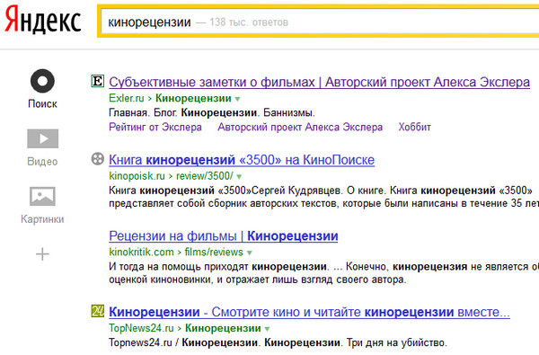Expand the dropdown arrow next to kinopoisk.ru review/3500/
Viewport: 539px width, 355px height.
click(x=239, y=177)
